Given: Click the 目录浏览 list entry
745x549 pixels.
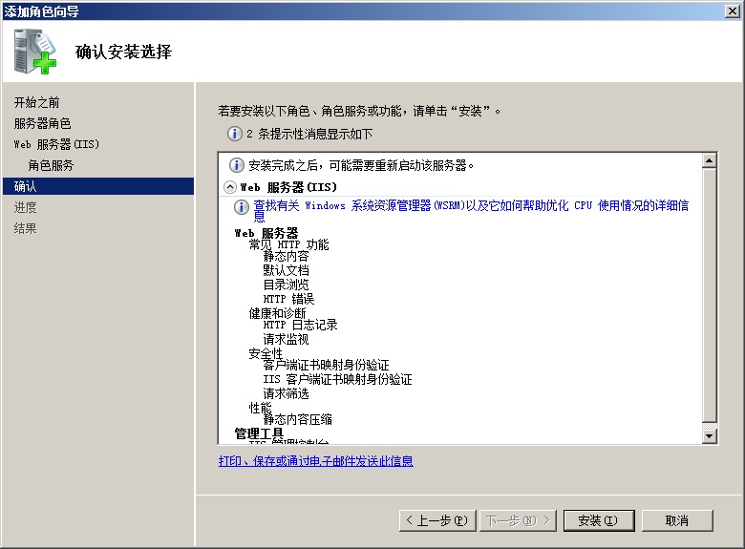Looking at the screenshot, I should [286, 285].
